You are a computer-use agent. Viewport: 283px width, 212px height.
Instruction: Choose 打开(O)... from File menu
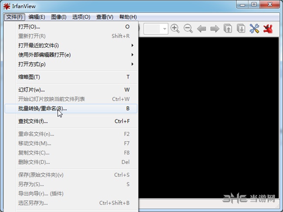pos(71,27)
